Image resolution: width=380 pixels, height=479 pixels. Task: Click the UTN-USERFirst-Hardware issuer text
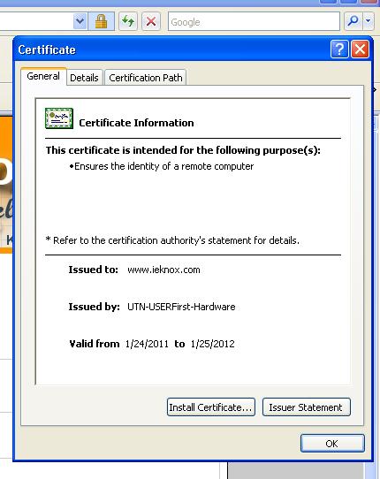[x=181, y=307]
